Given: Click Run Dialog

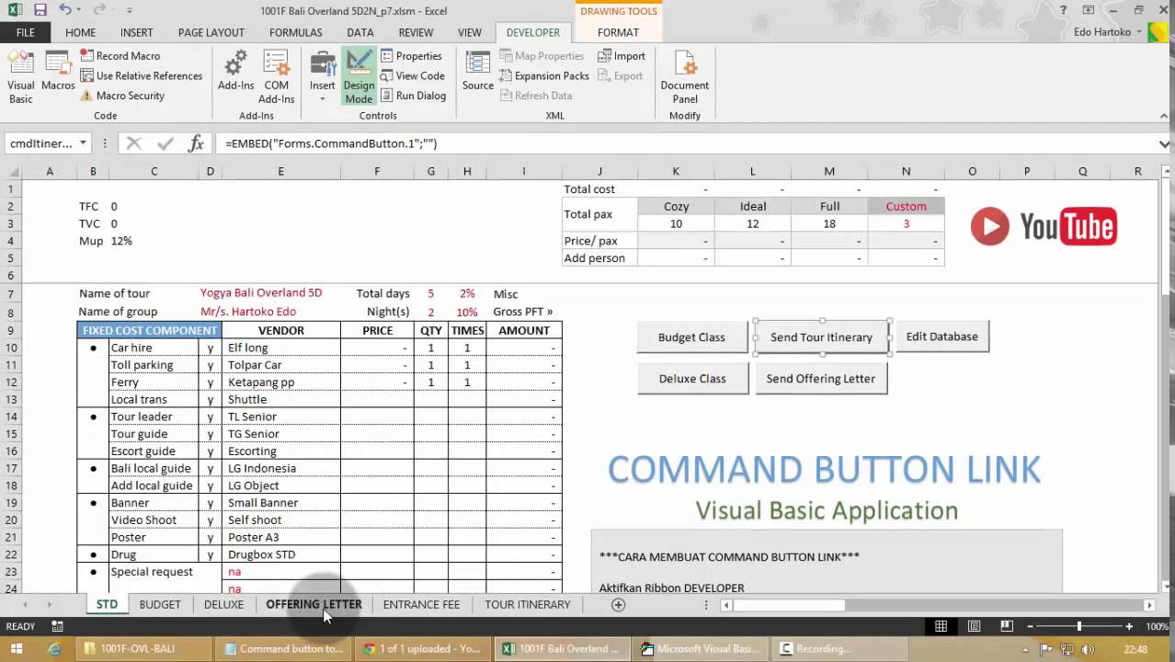Looking at the screenshot, I should pyautogui.click(x=413, y=96).
